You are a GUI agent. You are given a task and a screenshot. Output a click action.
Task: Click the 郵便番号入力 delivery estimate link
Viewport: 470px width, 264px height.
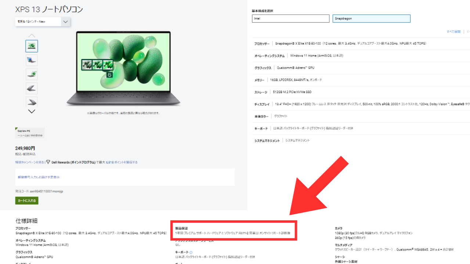pyautogui.click(x=39, y=177)
